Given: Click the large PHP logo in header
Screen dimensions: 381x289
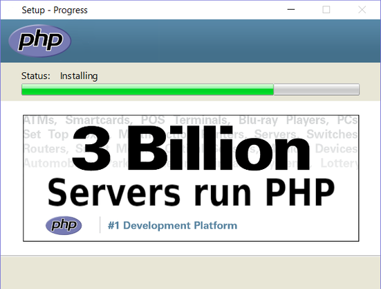Looking at the screenshot, I should click(x=40, y=41).
